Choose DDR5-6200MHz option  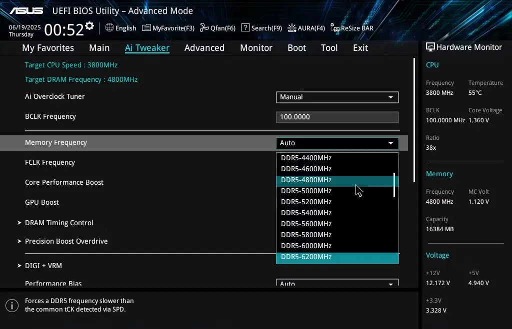click(x=337, y=257)
